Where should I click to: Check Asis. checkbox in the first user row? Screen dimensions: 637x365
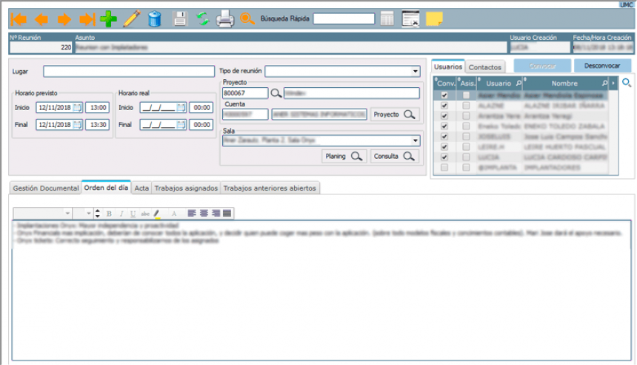pyautogui.click(x=465, y=95)
